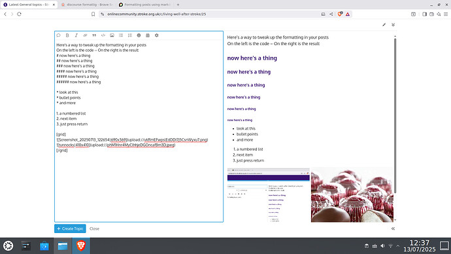Insert a blockquote with the quote icon
451x254 pixels.
click(x=94, y=35)
